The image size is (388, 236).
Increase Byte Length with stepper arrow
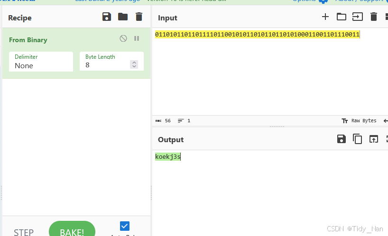click(x=134, y=63)
